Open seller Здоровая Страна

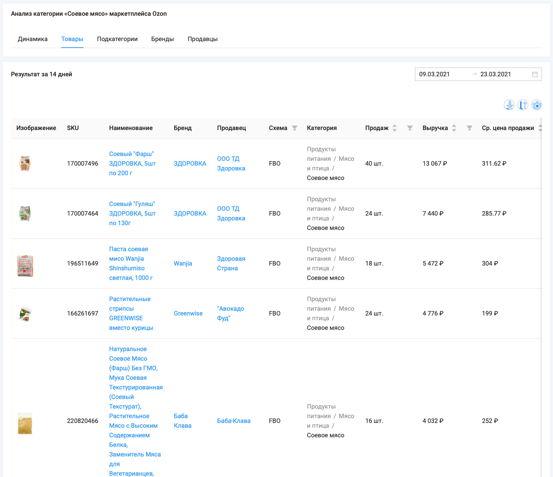pos(231,263)
